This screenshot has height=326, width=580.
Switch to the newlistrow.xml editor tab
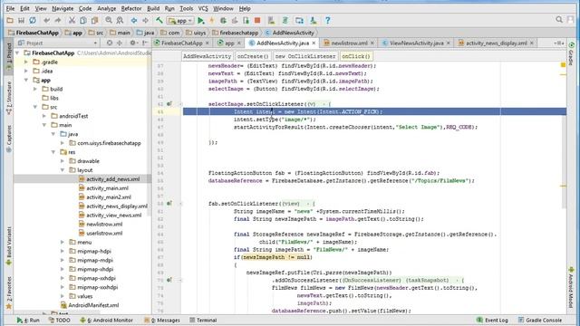point(349,43)
